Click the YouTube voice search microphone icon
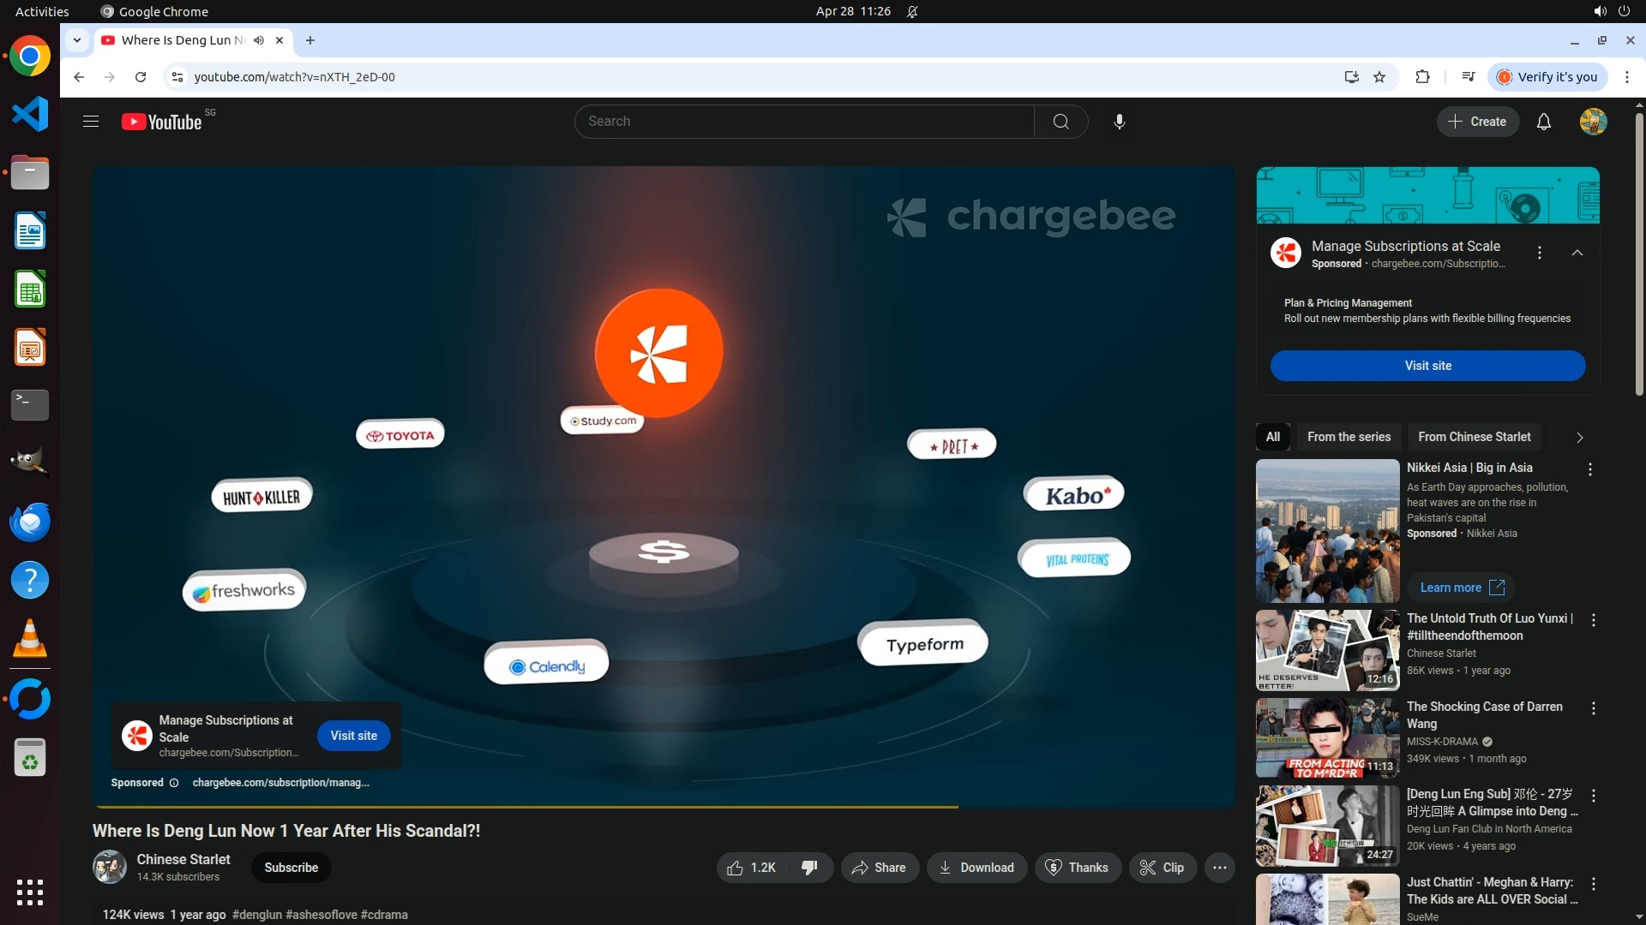 pyautogui.click(x=1119, y=122)
